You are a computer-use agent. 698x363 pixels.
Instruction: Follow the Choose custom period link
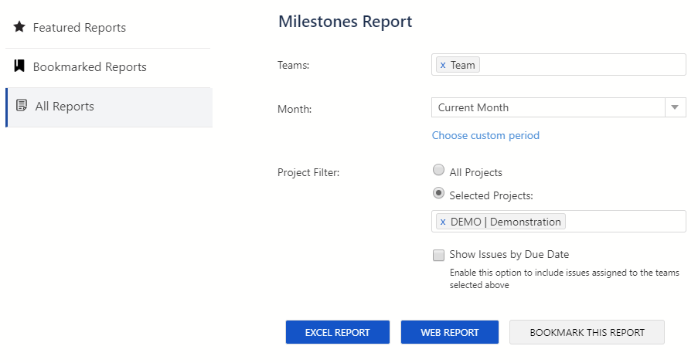[x=485, y=135]
